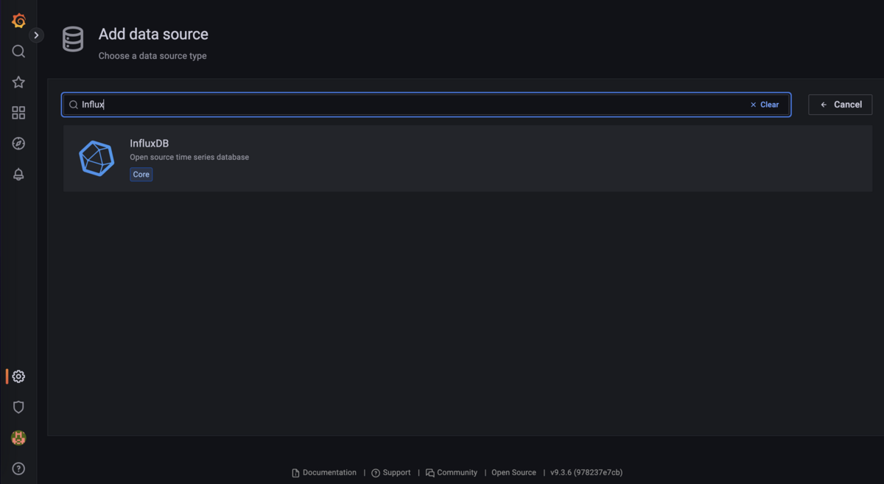Clear the Influx search filter
This screenshot has width=884, height=484.
click(765, 105)
